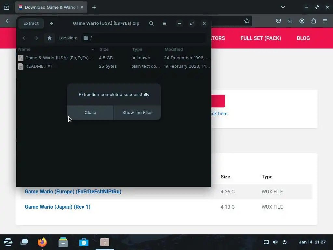Go forward in archive location history
Viewport: 333px width, 250px height.
tap(36, 38)
